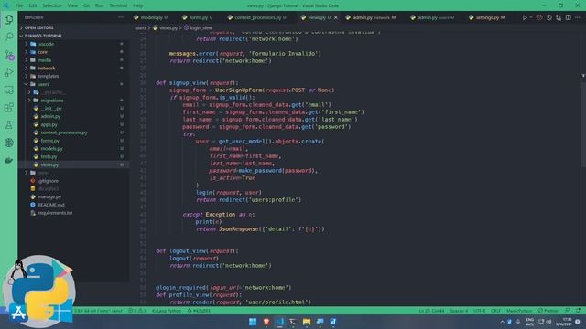Open the Testing flask view

[x=8, y=125]
